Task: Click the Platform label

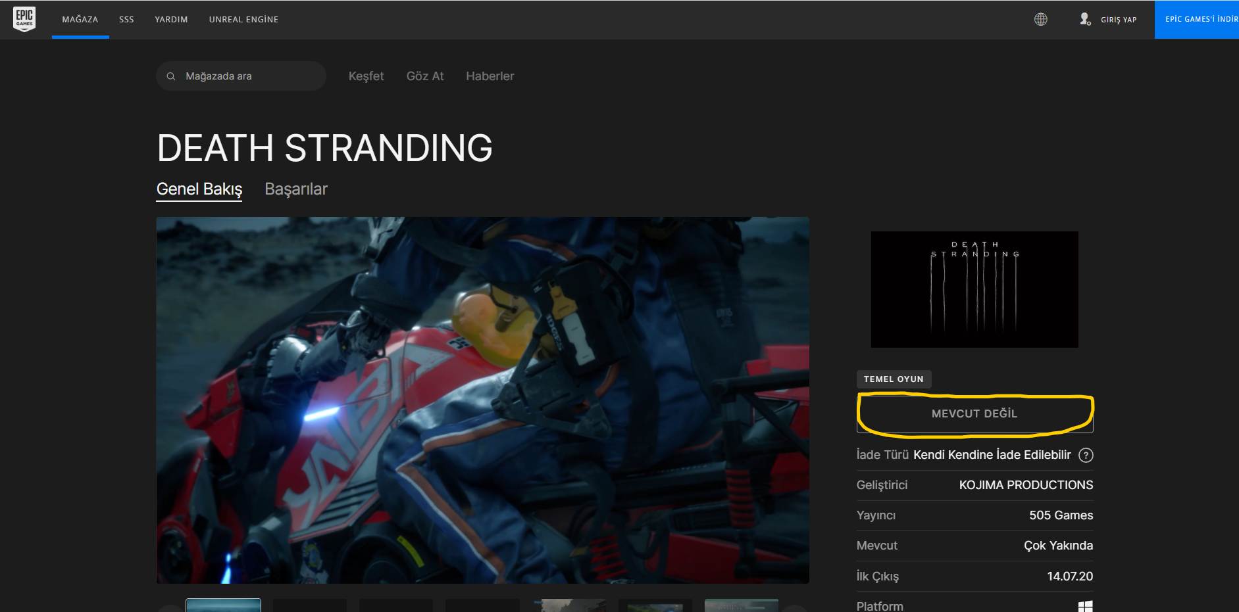Action: [x=880, y=606]
